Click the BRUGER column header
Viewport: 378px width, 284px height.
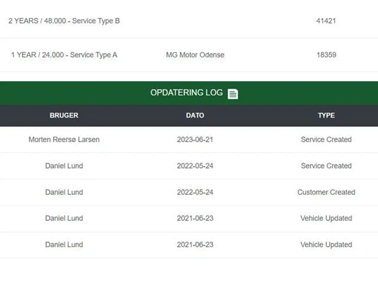click(64, 115)
